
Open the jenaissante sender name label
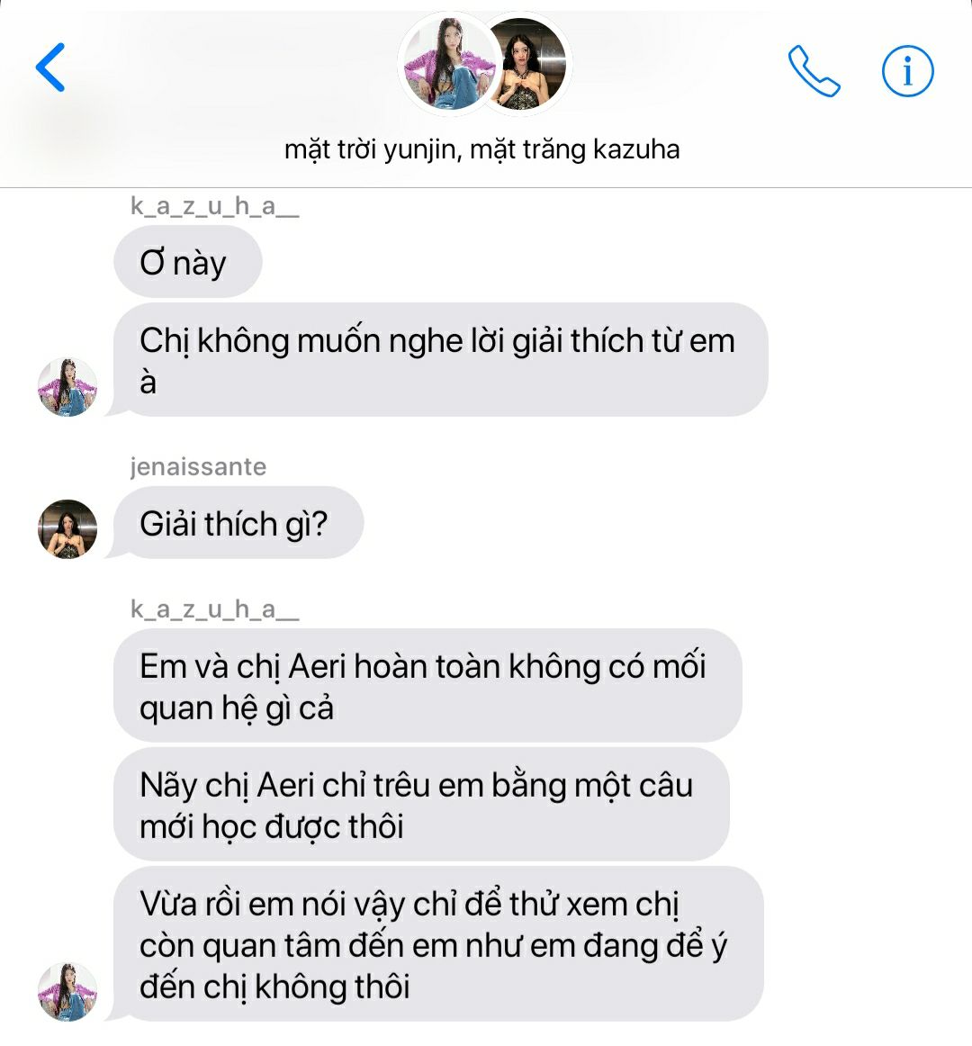point(198,466)
